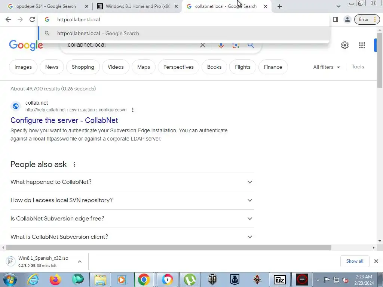Open Windows Explorer folder in taskbar
383x287 pixels.
100,280
